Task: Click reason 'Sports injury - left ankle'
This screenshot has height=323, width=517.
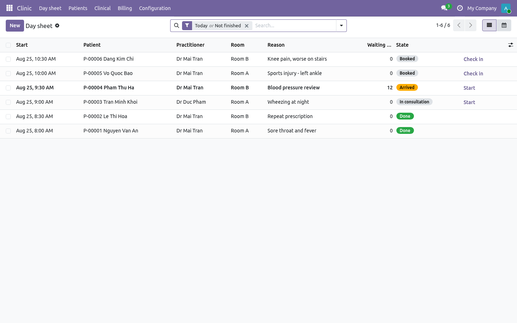Action: (294, 73)
